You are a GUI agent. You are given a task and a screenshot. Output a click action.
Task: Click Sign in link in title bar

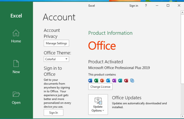click(x=134, y=6)
